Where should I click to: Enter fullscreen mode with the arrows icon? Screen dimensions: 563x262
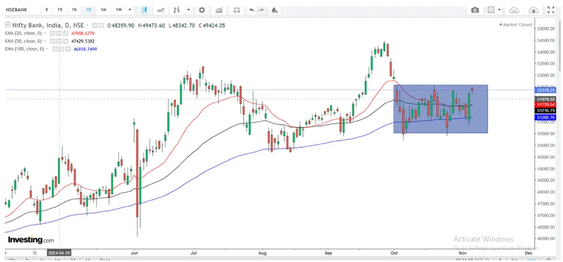pyautogui.click(x=551, y=10)
